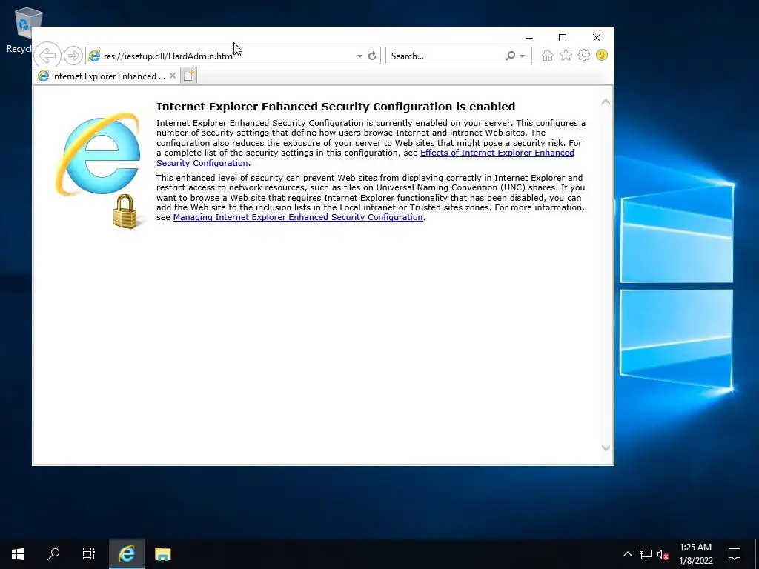Click the Internet Explorer padlock logo image
The image size is (759, 569).
tap(99, 170)
